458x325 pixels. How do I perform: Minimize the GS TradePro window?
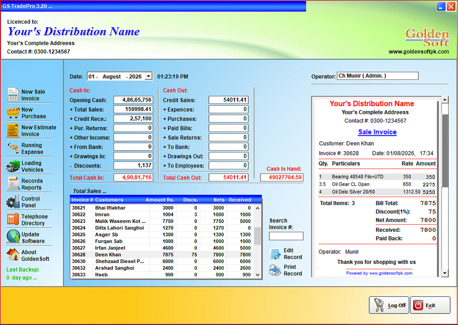pyautogui.click(x=441, y=6)
